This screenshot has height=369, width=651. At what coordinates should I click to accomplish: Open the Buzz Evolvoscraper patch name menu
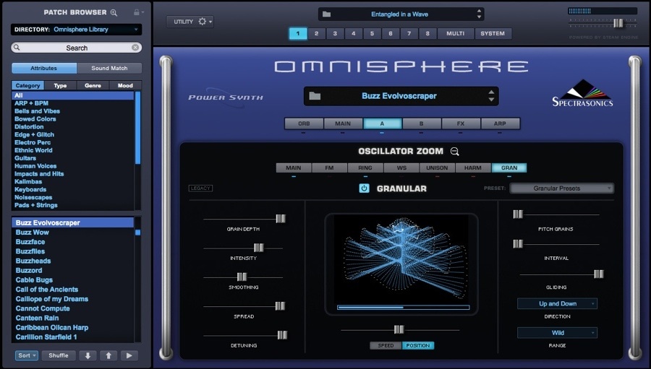click(401, 96)
